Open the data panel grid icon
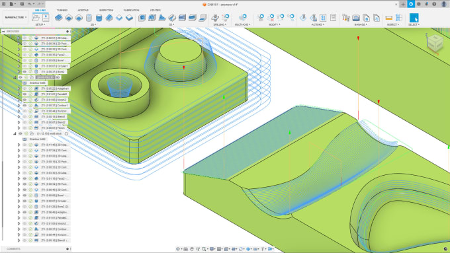Screen dimensions: 450x253 pyautogui.click(x=4, y=4)
